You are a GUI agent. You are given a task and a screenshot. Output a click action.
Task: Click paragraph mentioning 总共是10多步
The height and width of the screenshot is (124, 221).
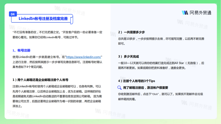pos(161,41)
